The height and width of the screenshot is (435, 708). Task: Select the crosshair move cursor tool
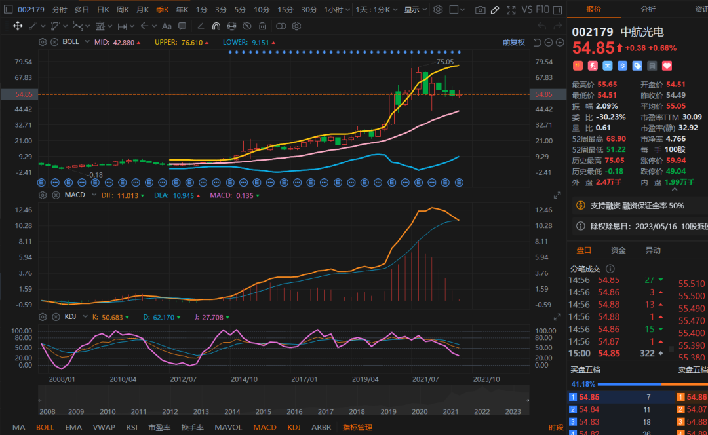point(18,26)
